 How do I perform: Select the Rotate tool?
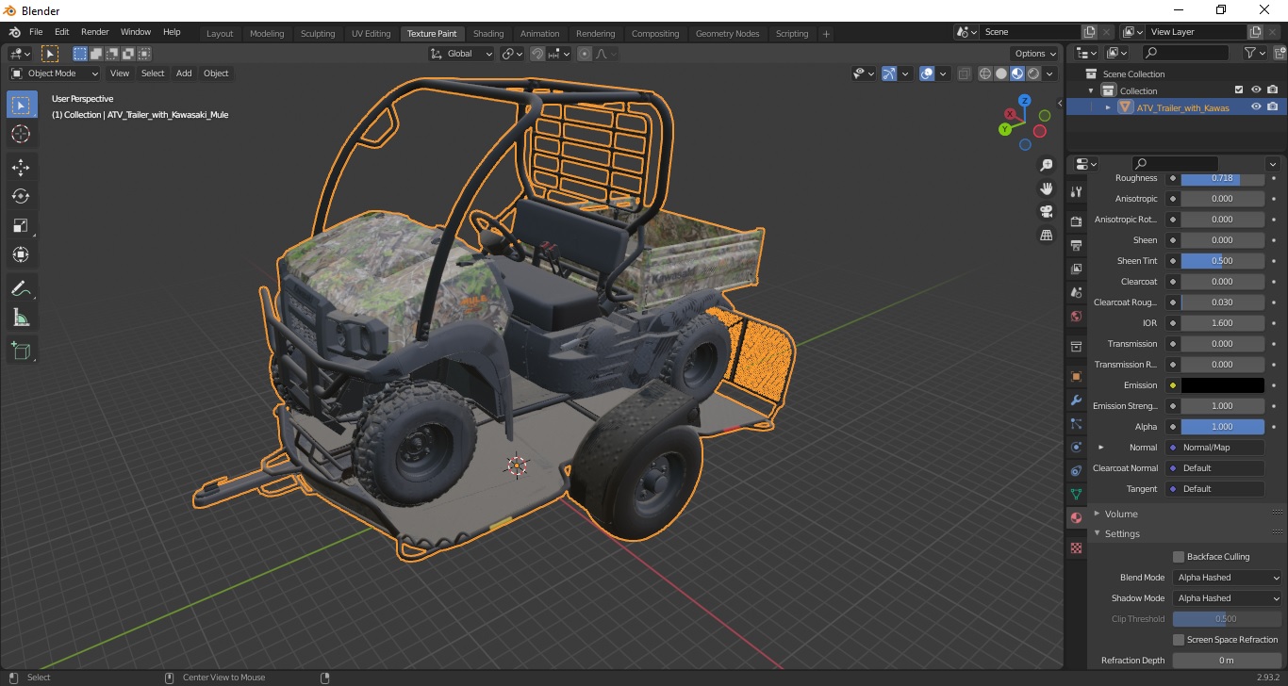point(22,196)
